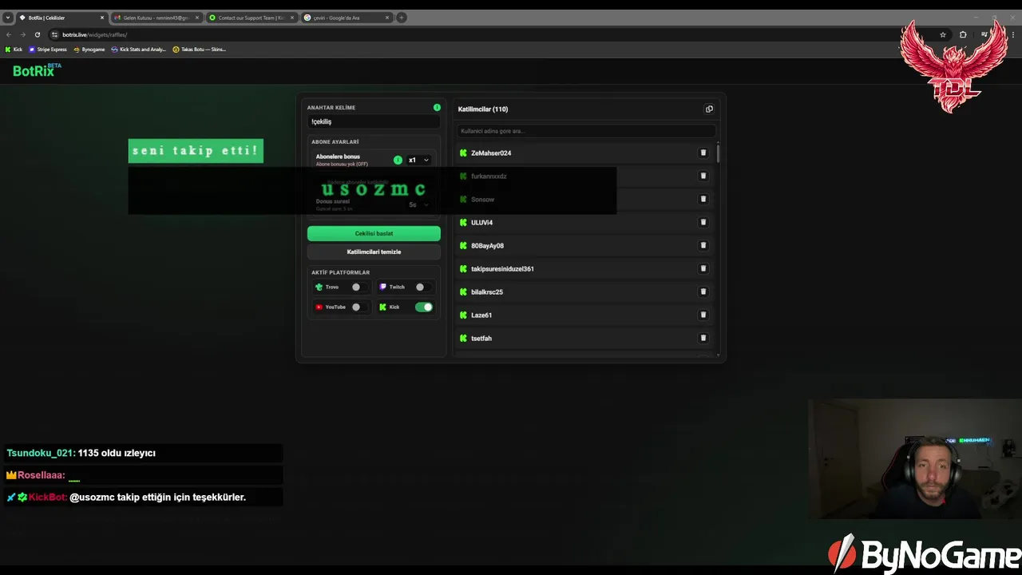Go back with the browser back arrow

pyautogui.click(x=9, y=34)
